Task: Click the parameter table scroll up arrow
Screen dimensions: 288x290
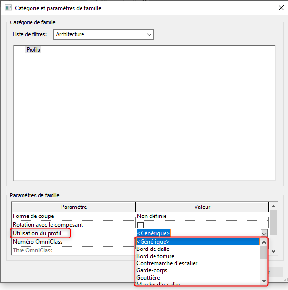Action: point(274,207)
